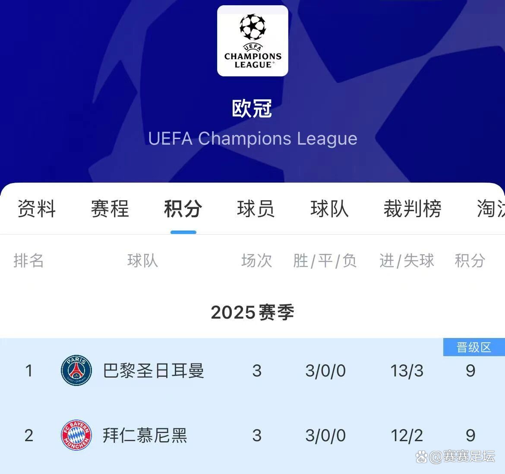Select the 积分 tab
The height and width of the screenshot is (474, 505).
(183, 209)
